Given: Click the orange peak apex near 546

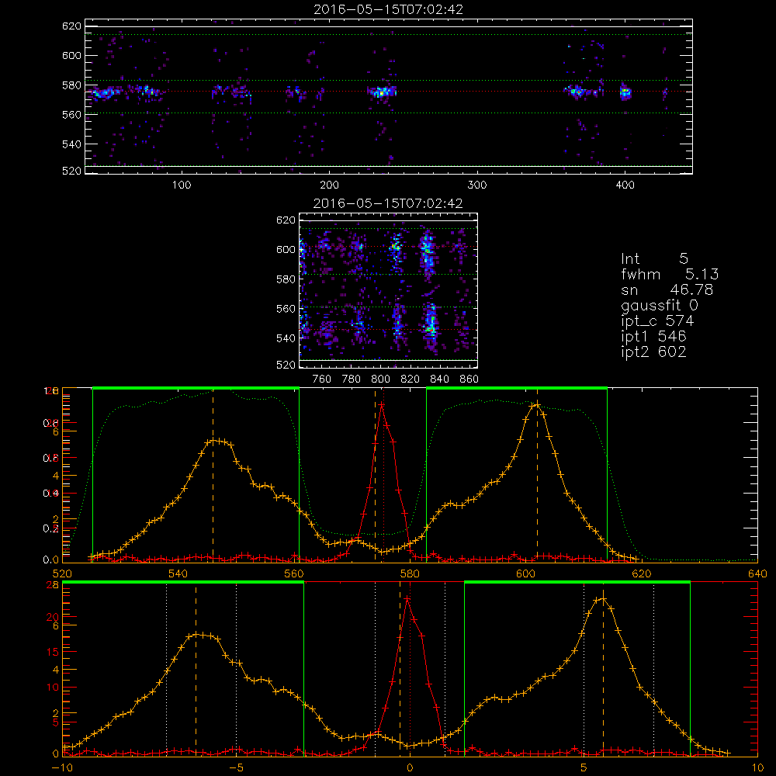Looking at the screenshot, I should (213, 440).
